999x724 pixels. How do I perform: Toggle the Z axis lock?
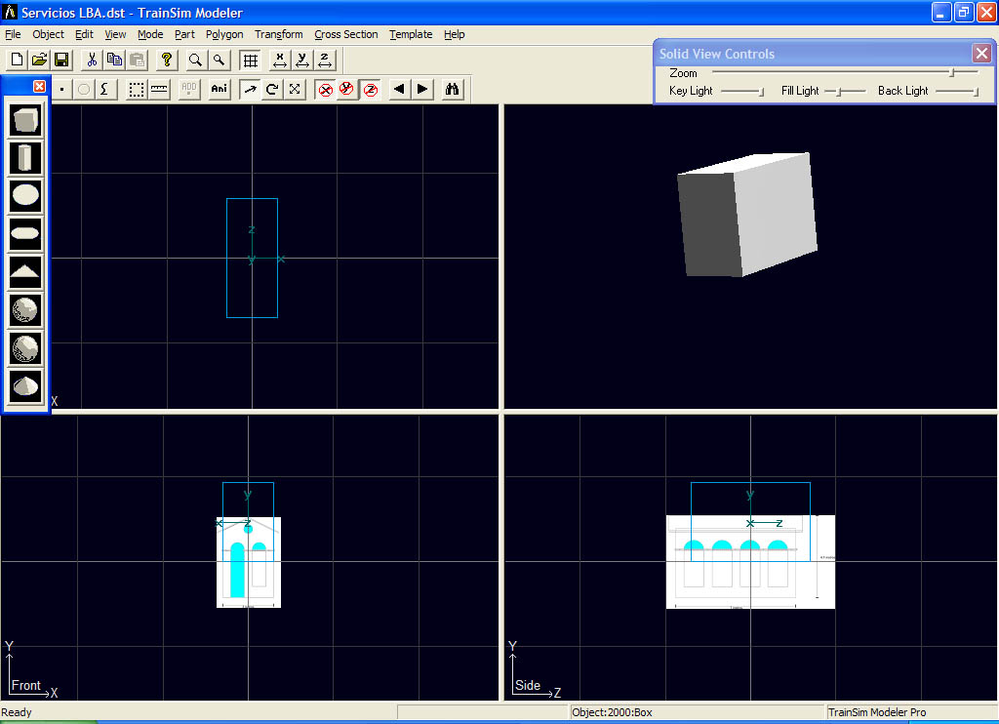(x=371, y=90)
